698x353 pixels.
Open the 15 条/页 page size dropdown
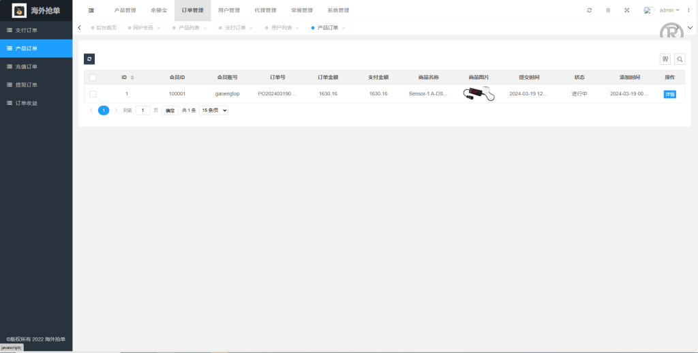click(x=213, y=110)
